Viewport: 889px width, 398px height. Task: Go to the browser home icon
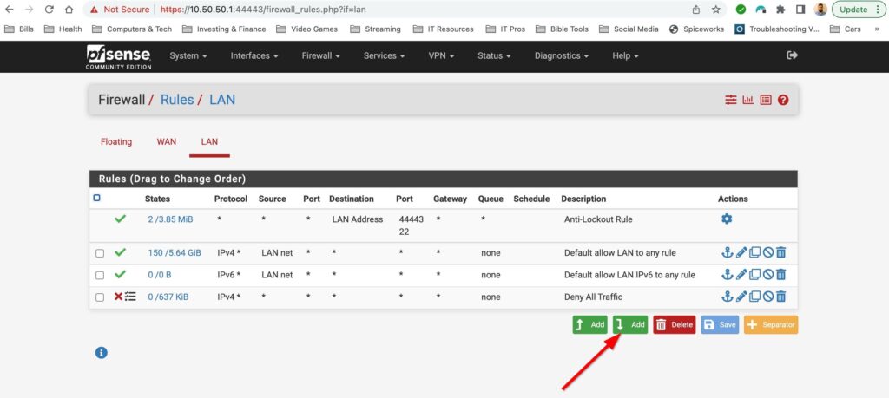(x=69, y=10)
